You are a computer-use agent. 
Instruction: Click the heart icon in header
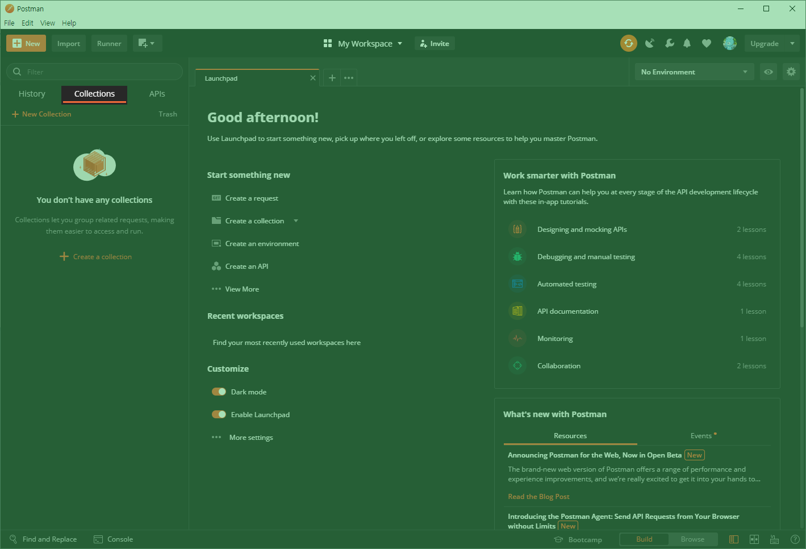coord(707,43)
